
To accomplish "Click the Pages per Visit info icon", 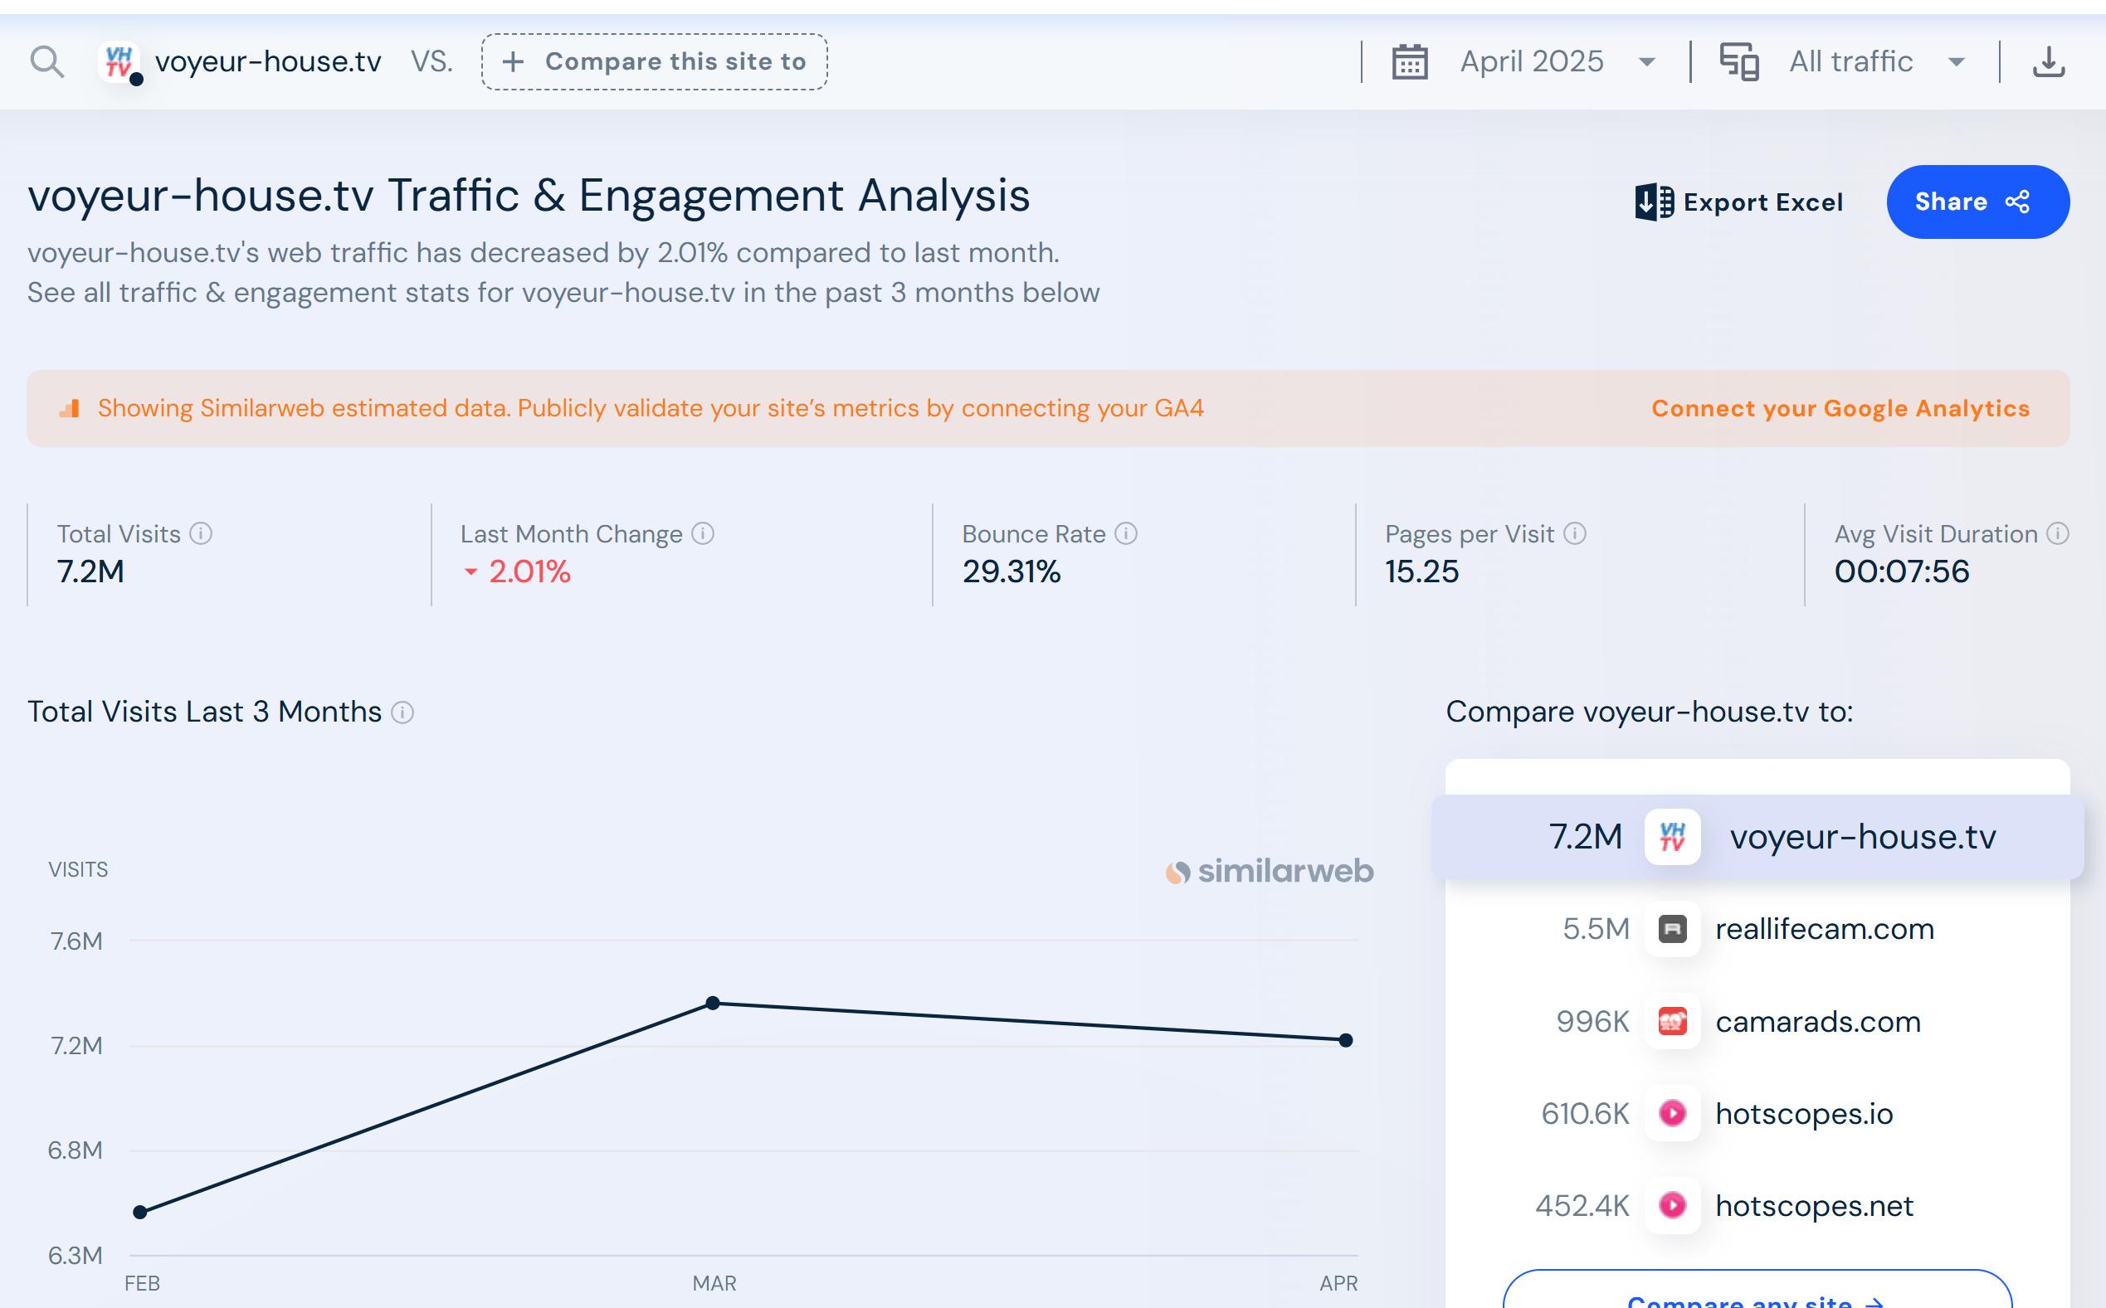I will pos(1575,534).
